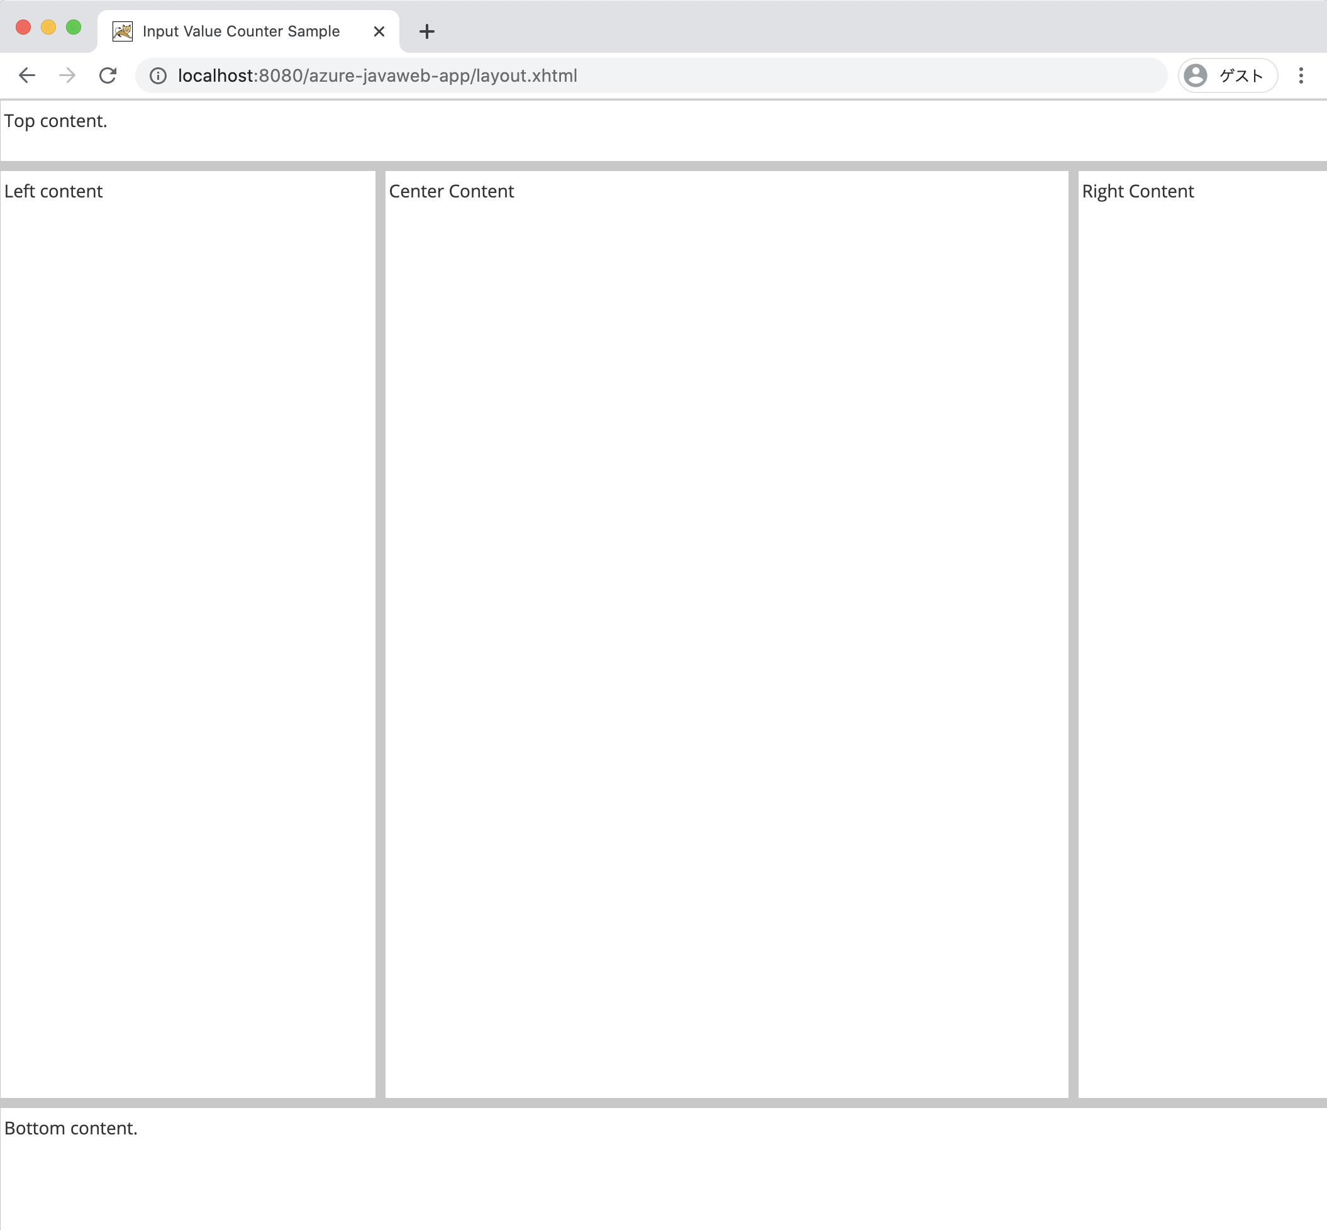
Task: Click the Center Content text
Action: pos(451,192)
